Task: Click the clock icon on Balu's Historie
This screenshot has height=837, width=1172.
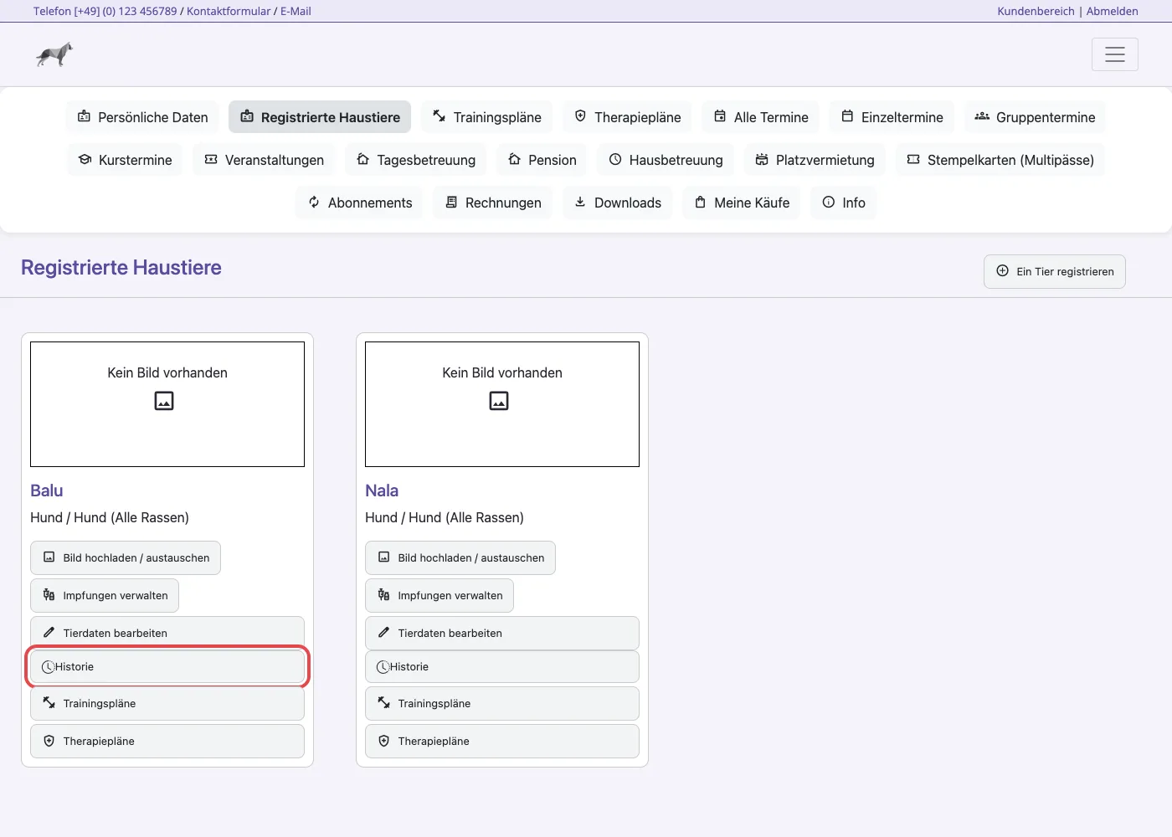Action: (49, 667)
